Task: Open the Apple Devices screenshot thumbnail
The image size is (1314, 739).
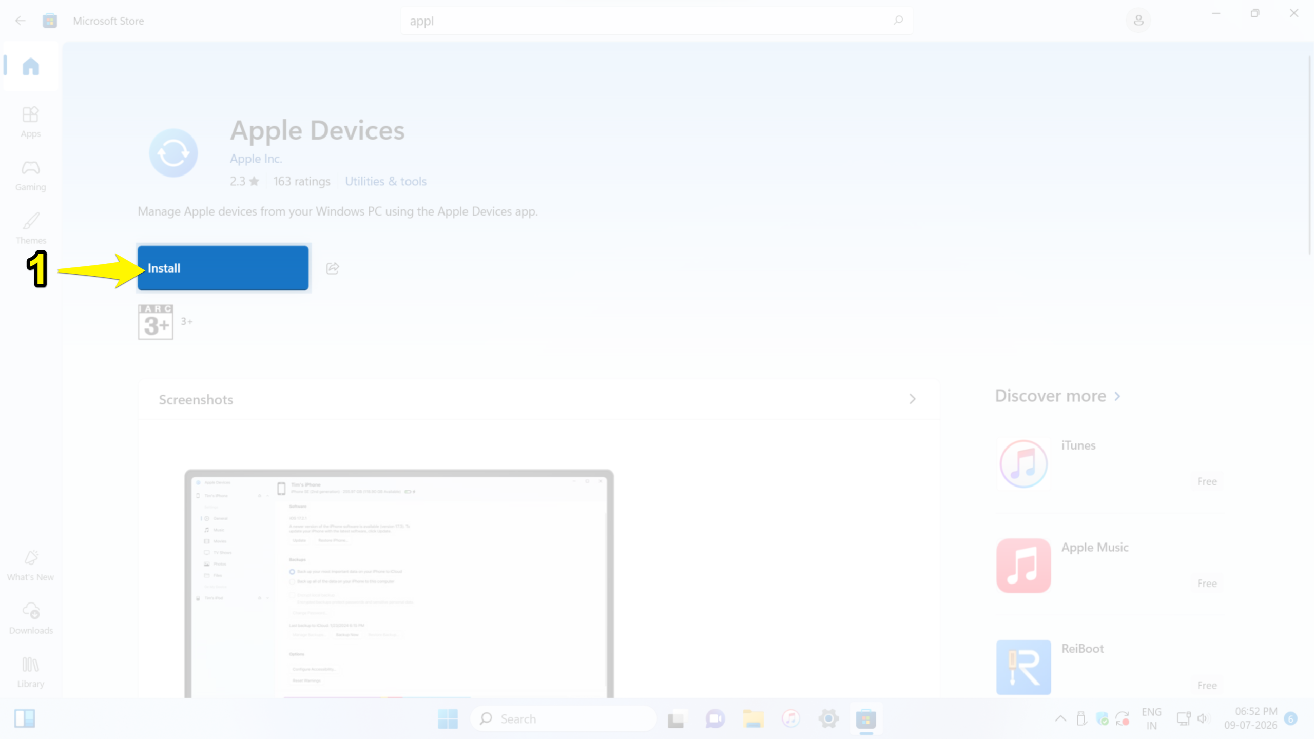Action: [399, 583]
